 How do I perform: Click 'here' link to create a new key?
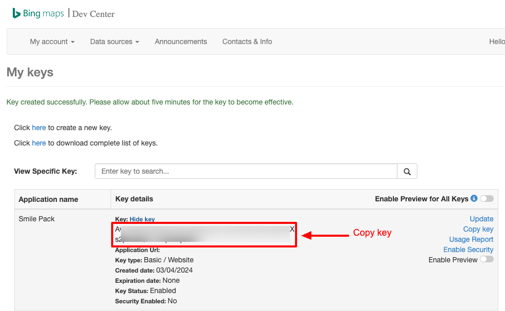pos(38,128)
